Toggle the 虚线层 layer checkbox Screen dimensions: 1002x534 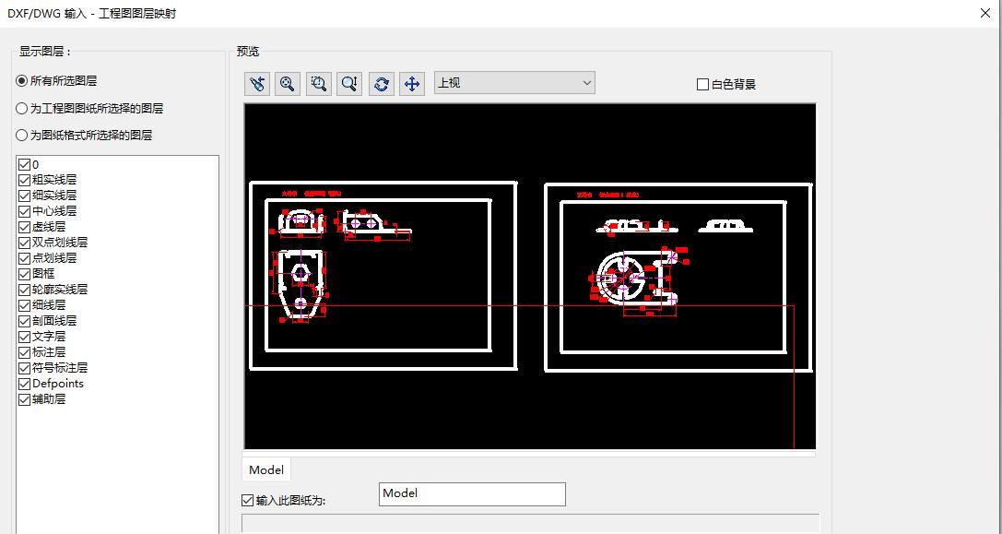(x=24, y=227)
